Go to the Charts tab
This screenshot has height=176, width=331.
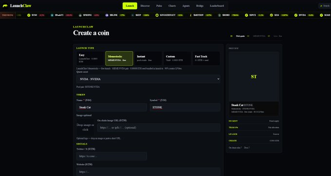[172, 6]
